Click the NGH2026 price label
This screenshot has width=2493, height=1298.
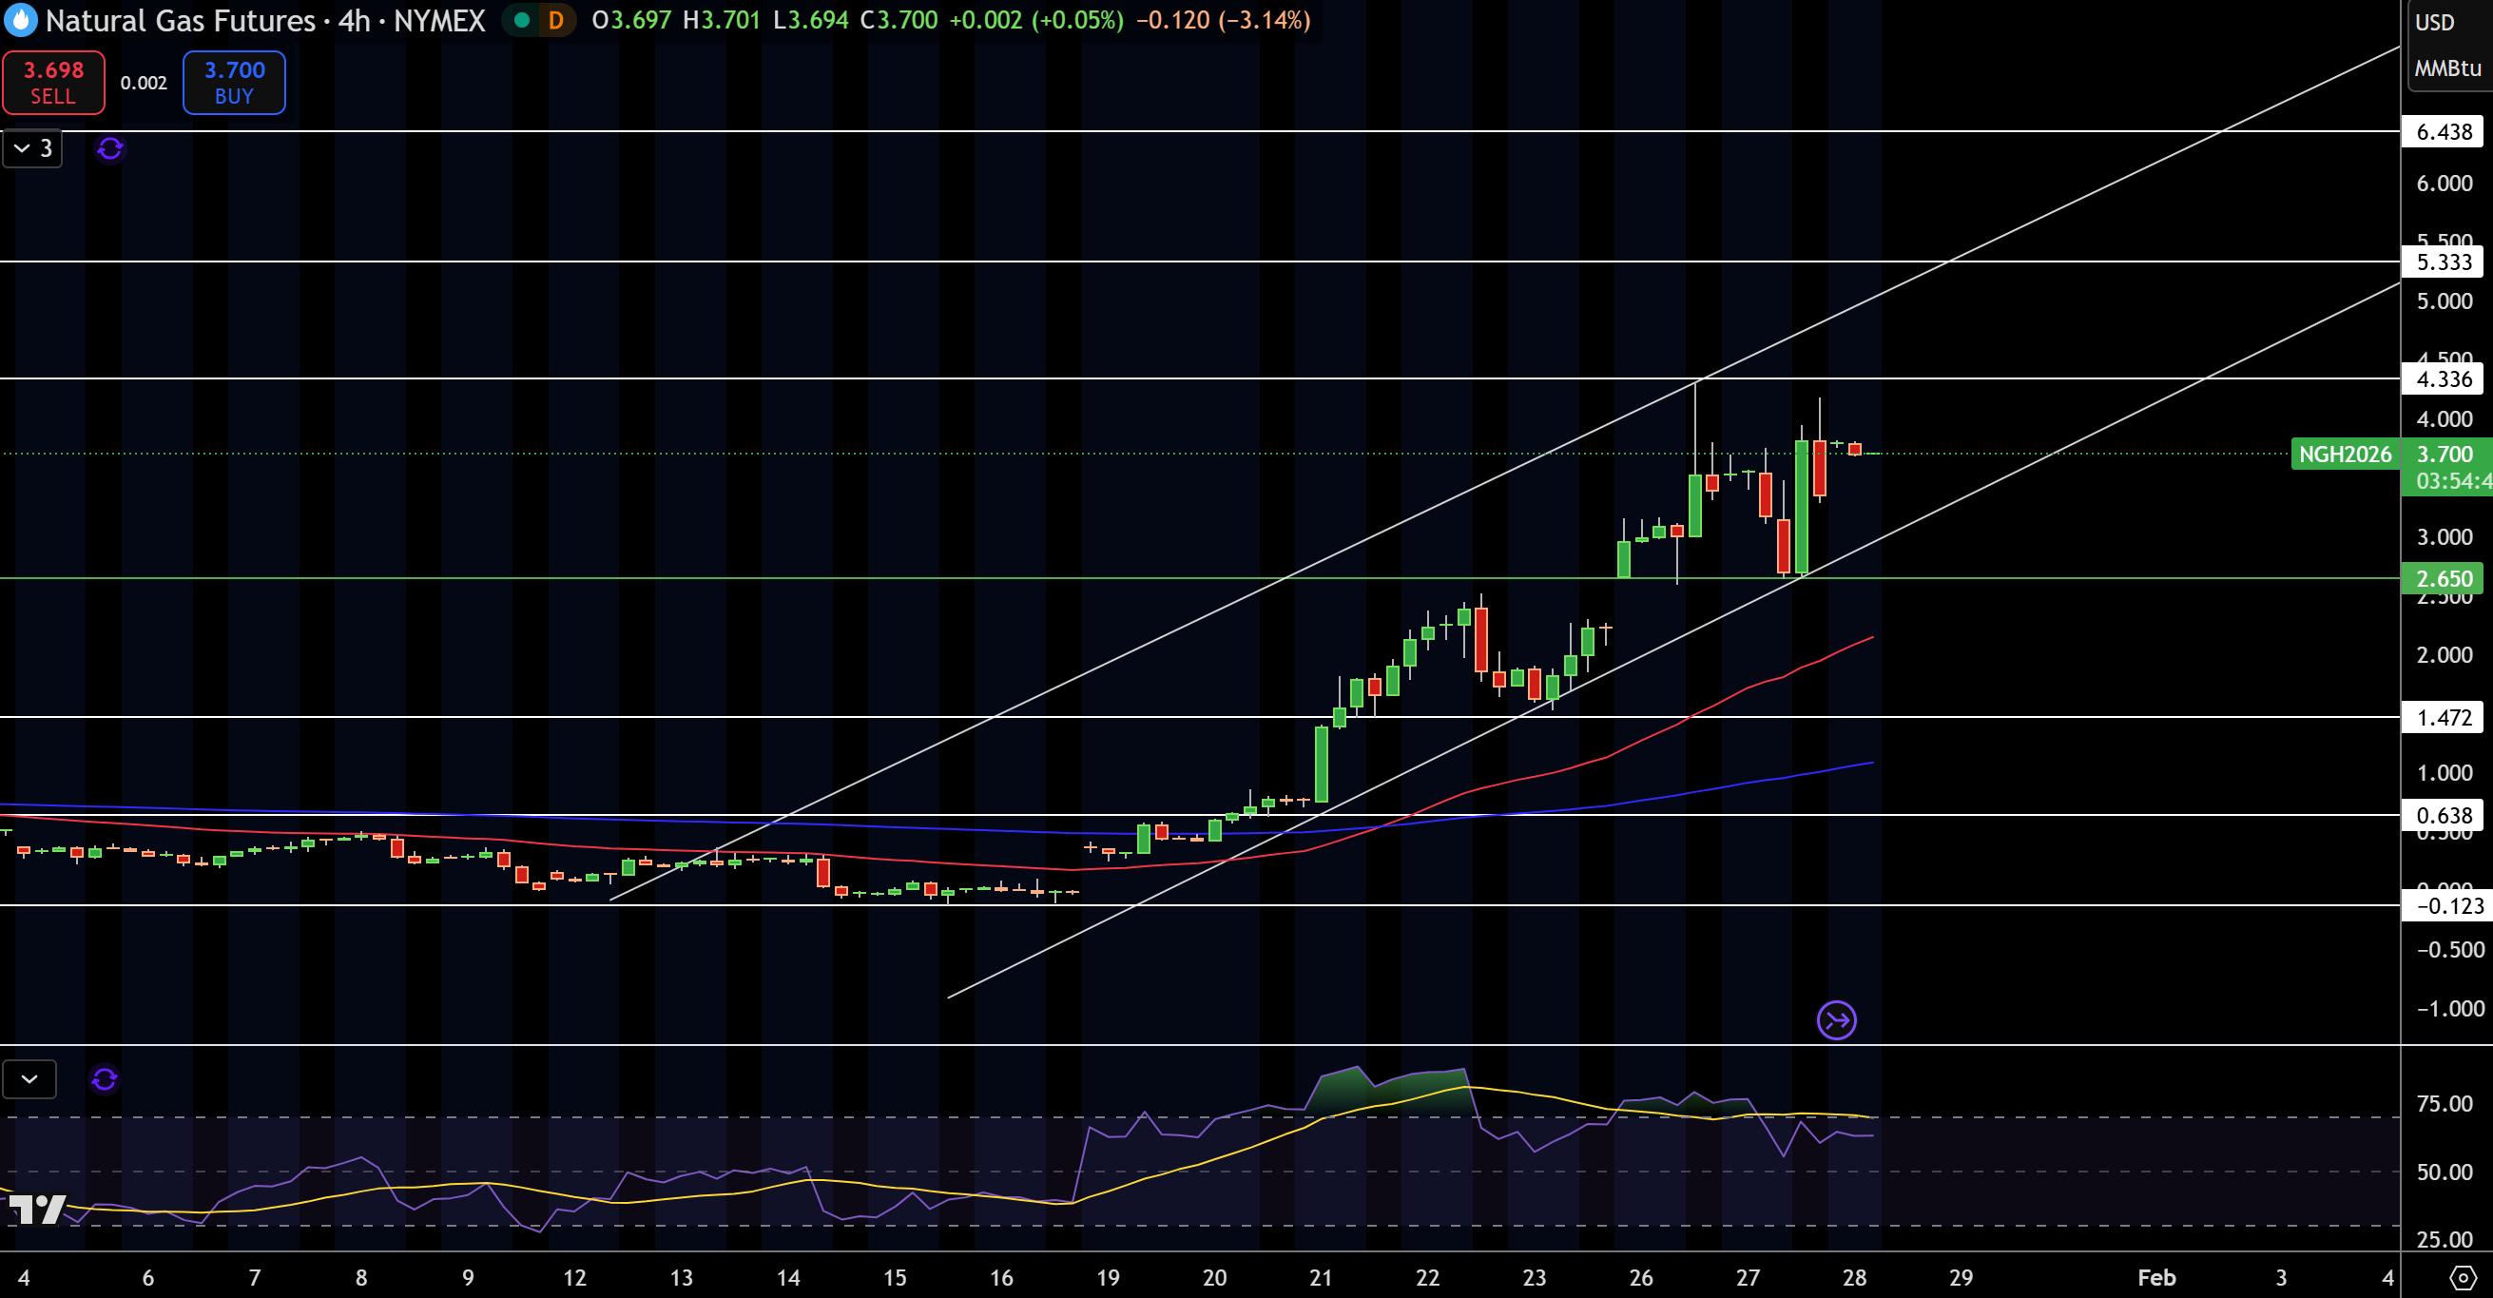coord(2345,454)
